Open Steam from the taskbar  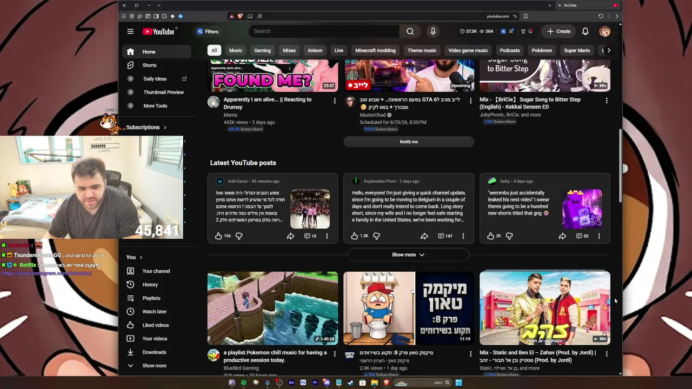pos(350,383)
